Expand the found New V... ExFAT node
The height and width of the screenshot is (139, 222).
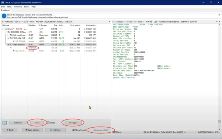point(13,51)
